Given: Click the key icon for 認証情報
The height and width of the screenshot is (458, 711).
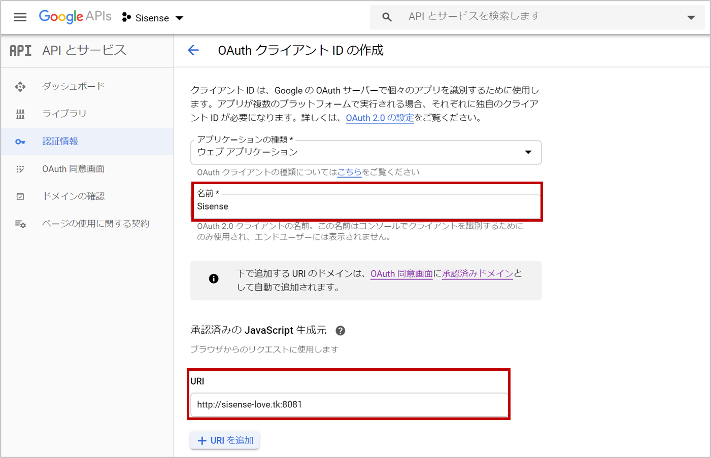Looking at the screenshot, I should click(20, 142).
